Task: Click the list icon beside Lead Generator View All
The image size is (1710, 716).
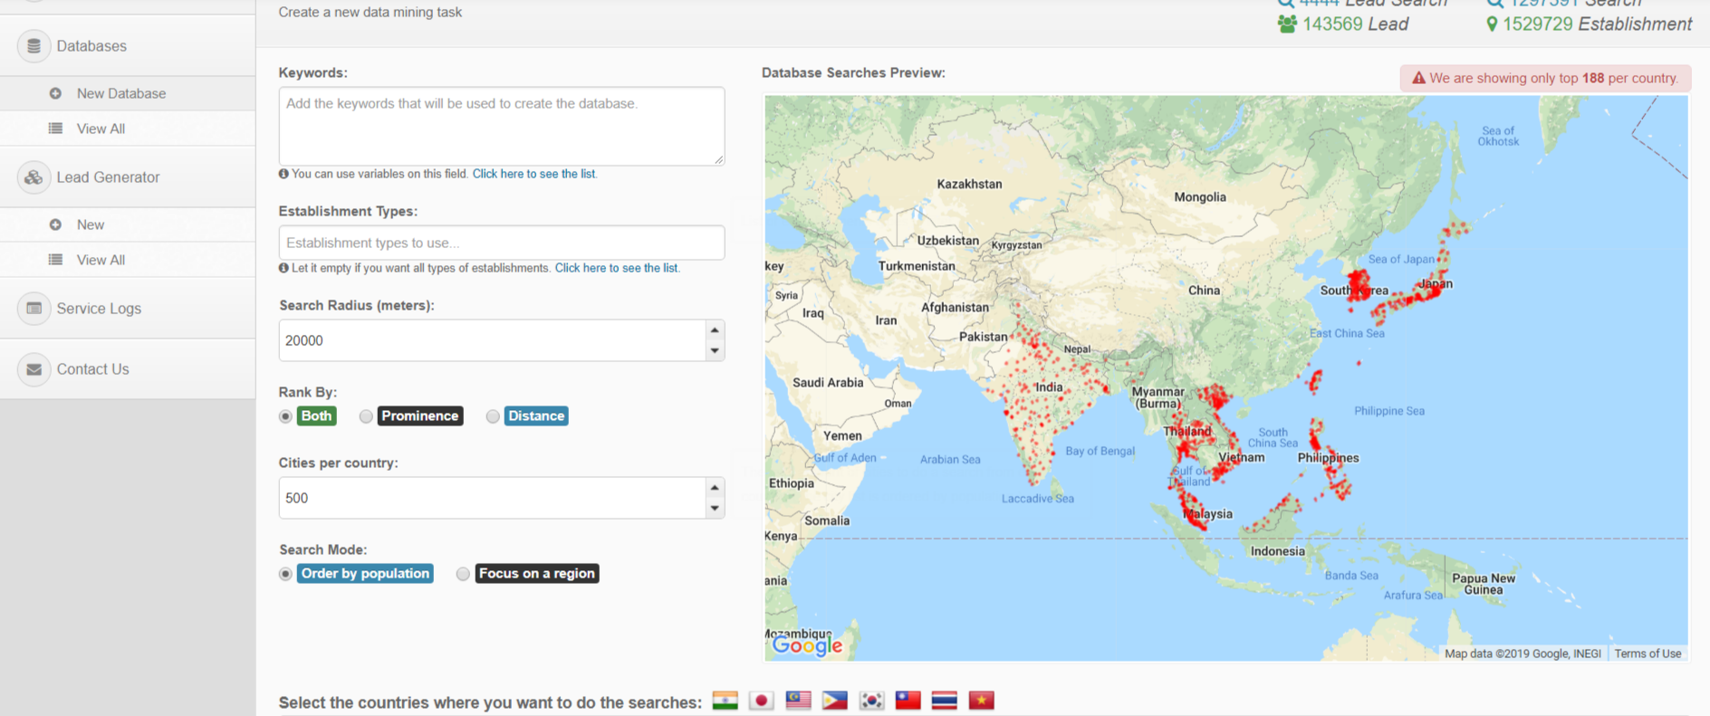Action: (55, 260)
